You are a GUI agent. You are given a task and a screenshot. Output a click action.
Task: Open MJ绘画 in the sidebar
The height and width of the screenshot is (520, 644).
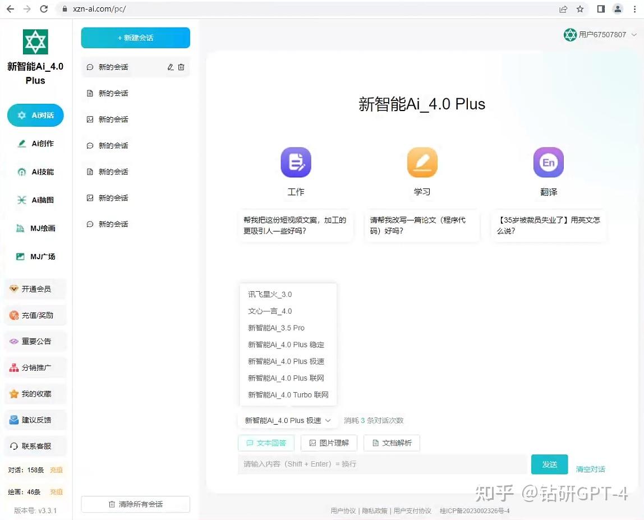[x=35, y=228]
